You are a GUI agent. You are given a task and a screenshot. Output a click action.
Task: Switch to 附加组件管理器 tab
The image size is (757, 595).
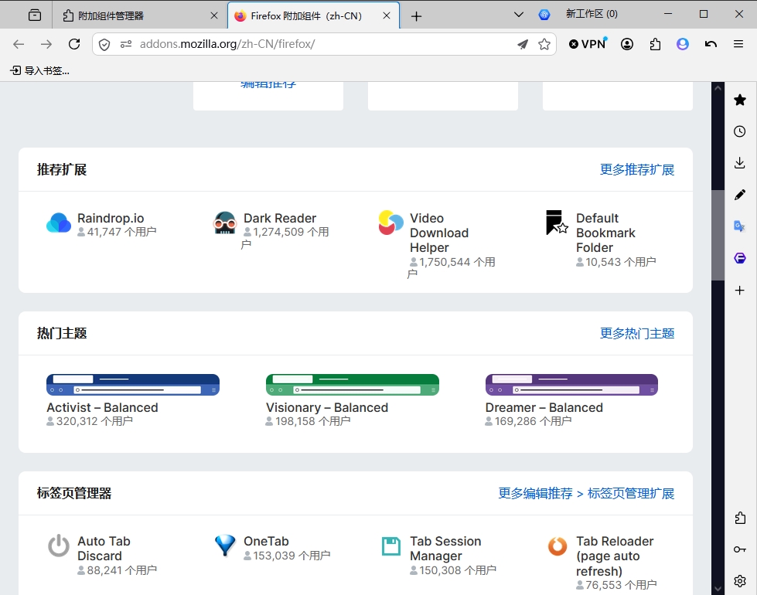pyautogui.click(x=139, y=16)
